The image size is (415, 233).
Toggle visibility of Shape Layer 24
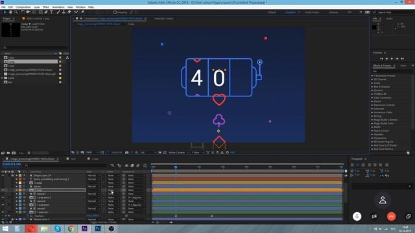tap(3, 175)
